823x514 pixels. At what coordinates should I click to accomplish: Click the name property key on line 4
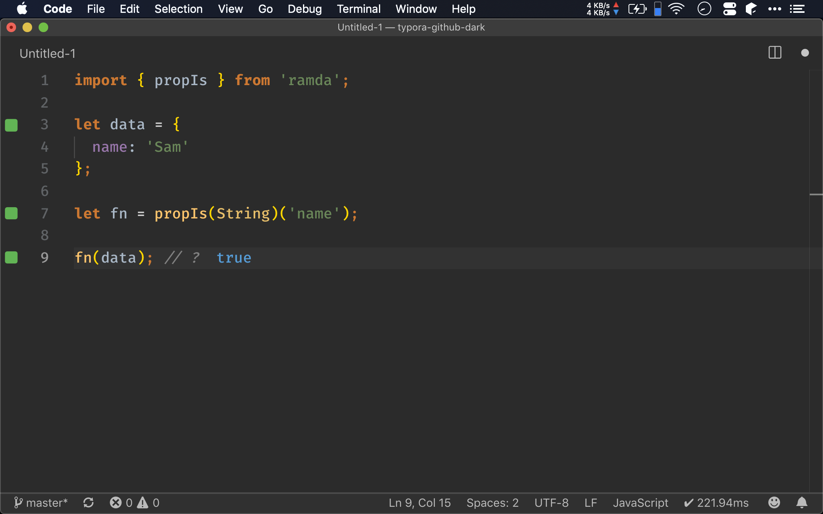pyautogui.click(x=110, y=147)
